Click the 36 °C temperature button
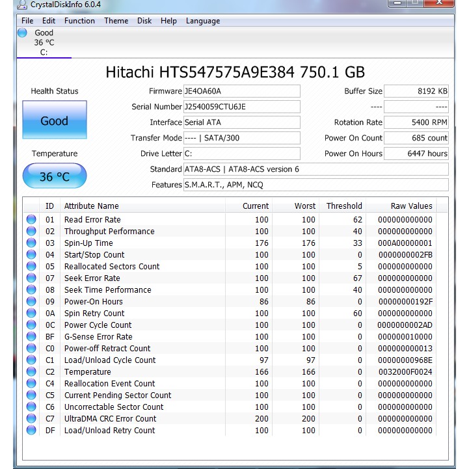This screenshot has height=469, width=469. click(54, 177)
